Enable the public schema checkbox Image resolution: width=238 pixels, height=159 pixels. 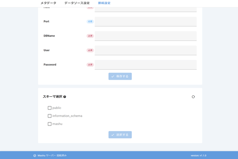[50, 108]
